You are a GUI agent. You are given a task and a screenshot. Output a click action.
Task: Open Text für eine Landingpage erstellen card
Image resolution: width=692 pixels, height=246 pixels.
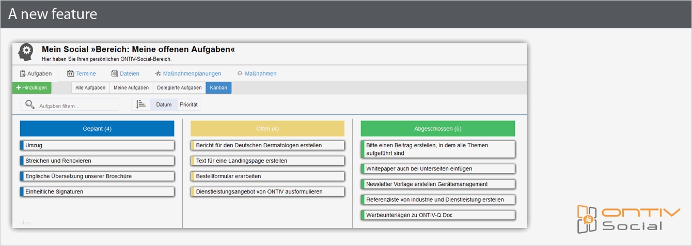click(268, 161)
